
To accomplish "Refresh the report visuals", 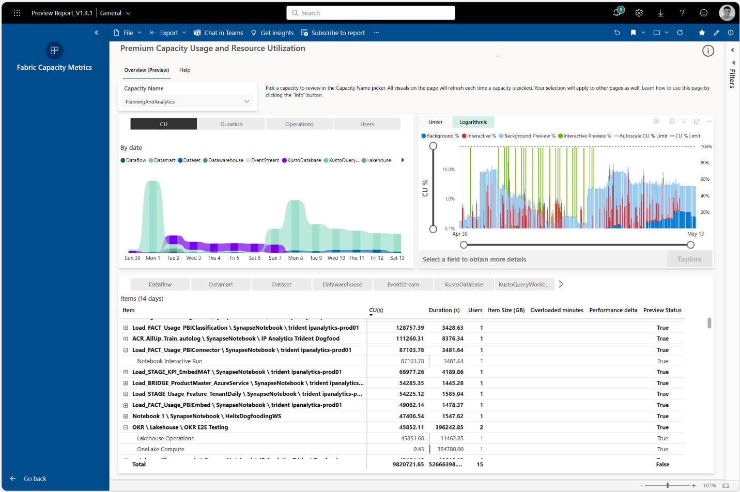I will [680, 33].
